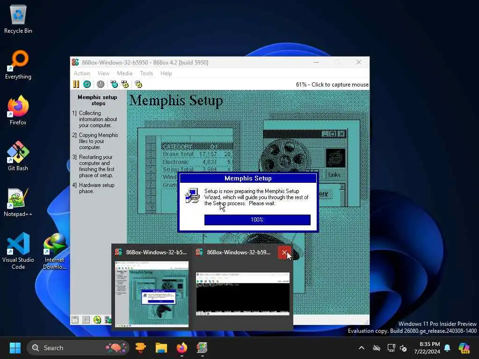Open the Tools menu
Viewport: 479px width, 359px height.
(146, 73)
